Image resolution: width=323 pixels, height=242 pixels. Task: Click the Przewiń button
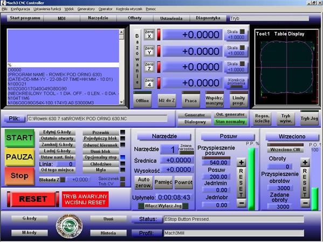(101, 133)
